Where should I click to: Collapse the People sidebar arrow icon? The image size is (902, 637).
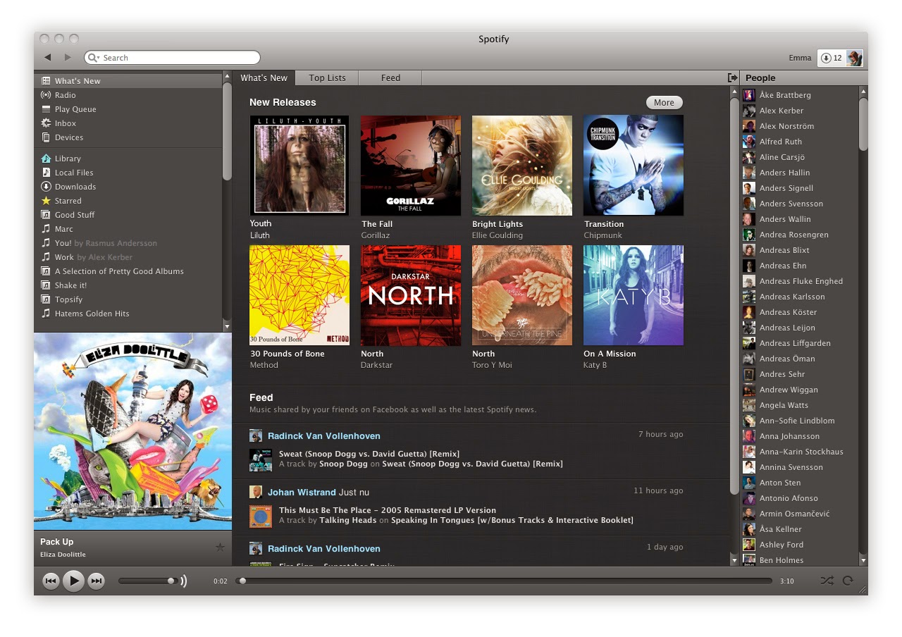click(732, 78)
